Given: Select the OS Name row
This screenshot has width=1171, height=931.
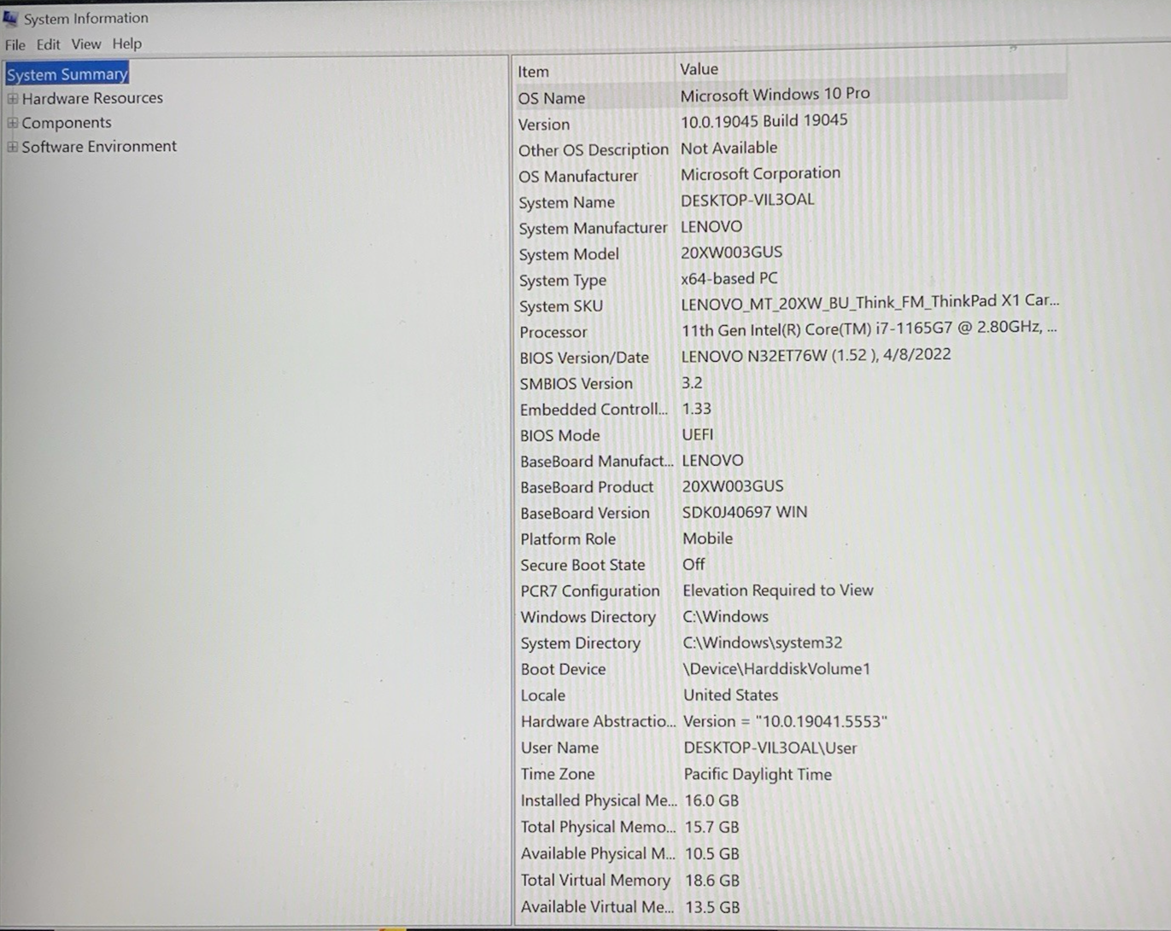Looking at the screenshot, I should (x=552, y=98).
